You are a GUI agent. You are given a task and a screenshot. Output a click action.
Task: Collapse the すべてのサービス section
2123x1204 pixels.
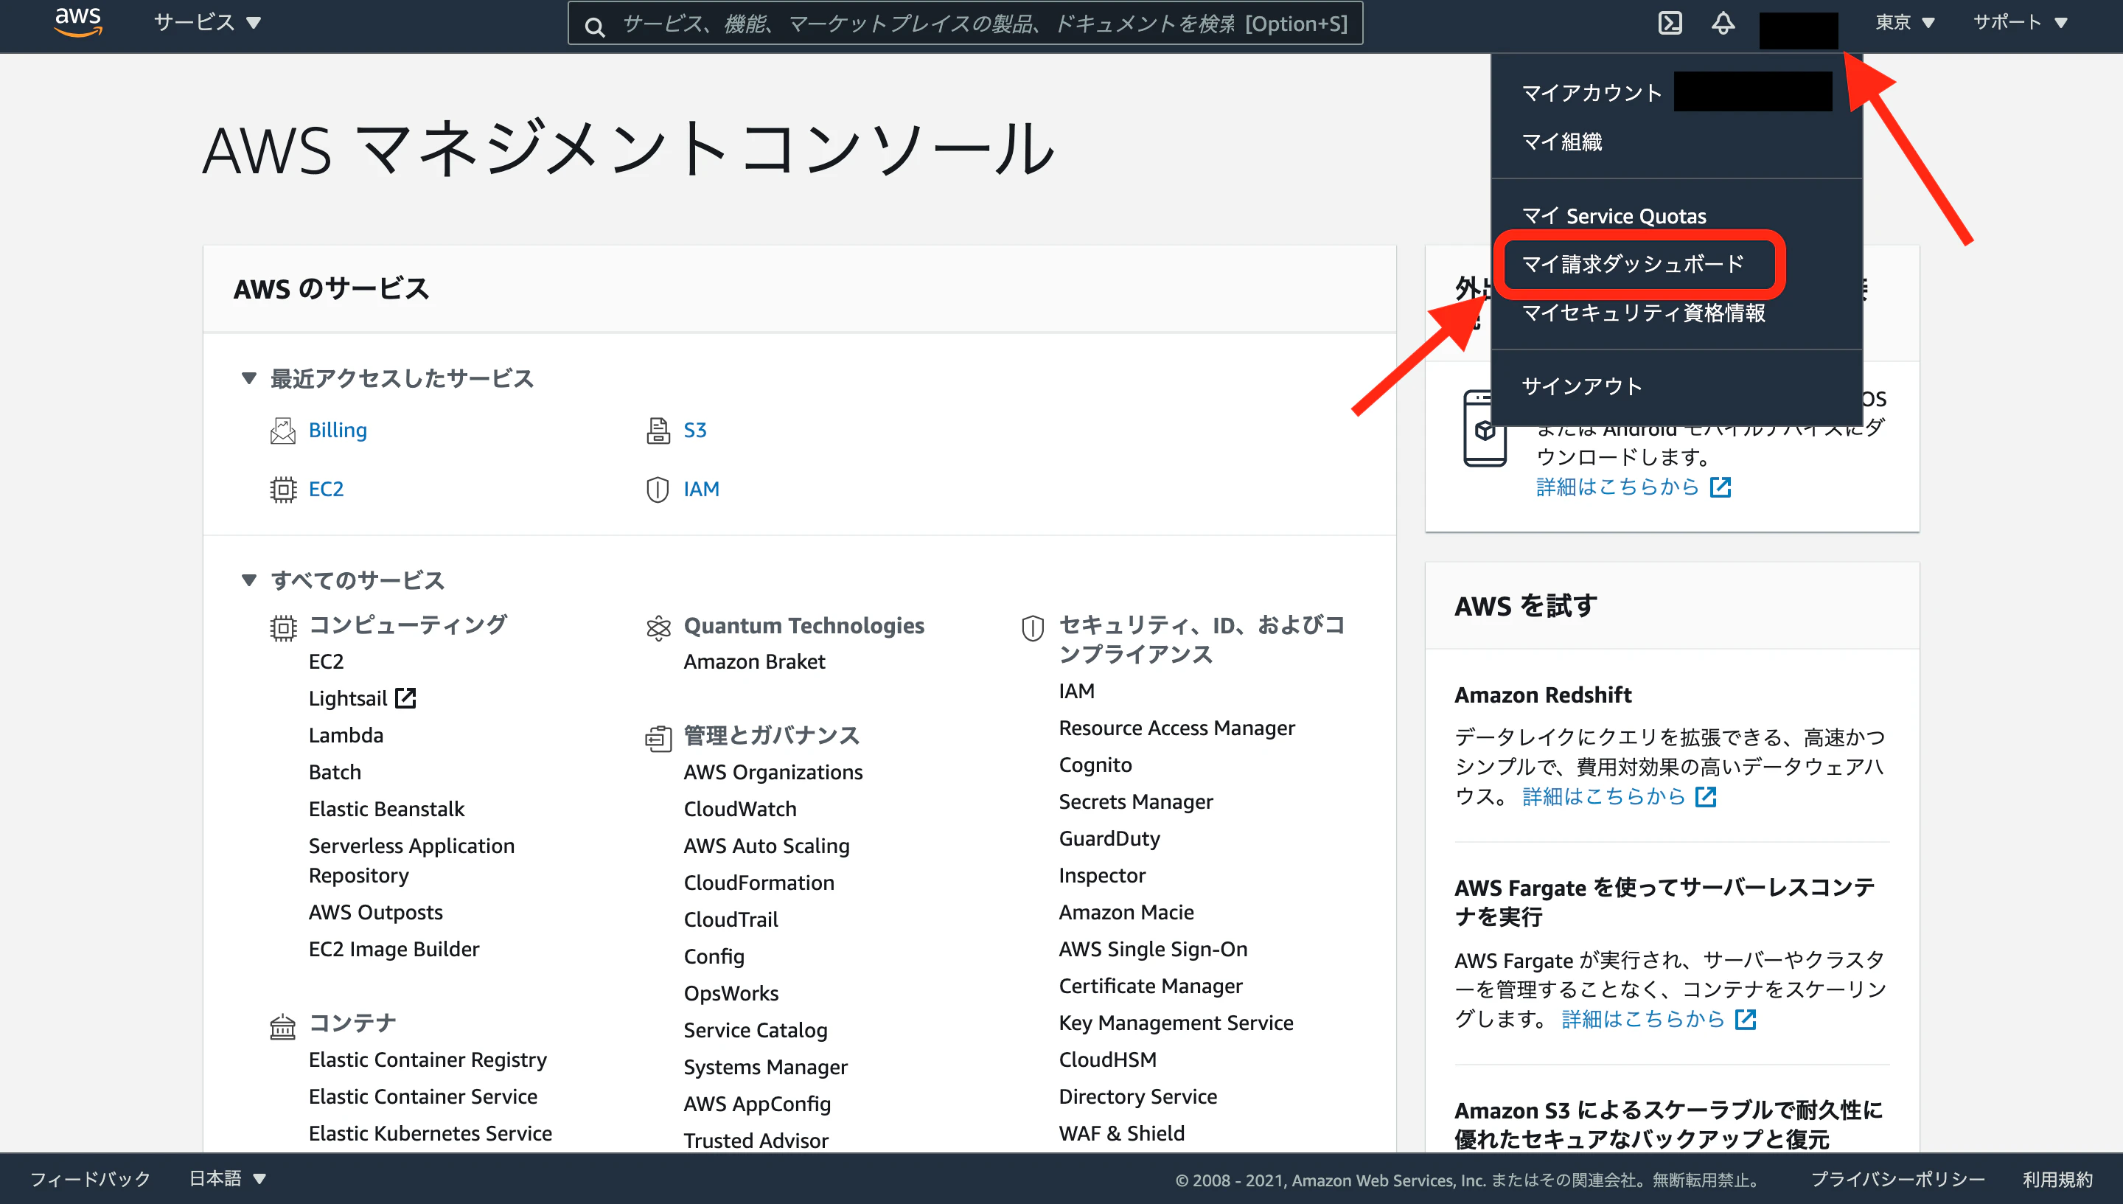point(249,580)
